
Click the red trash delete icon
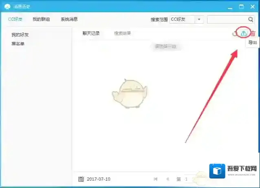253,33
